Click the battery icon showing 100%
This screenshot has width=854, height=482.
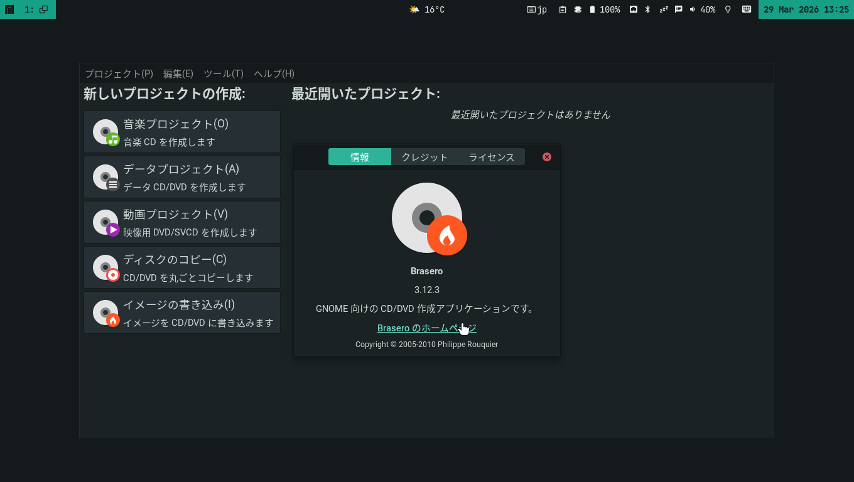coord(592,9)
